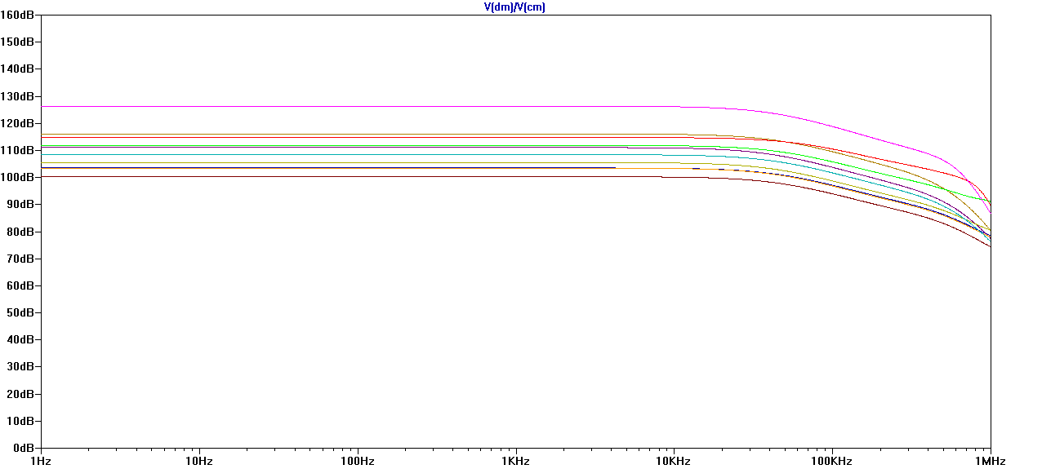Click the V(dm)/V(cm) trace label
Image resolution: width=1042 pixels, height=469 pixels.
coord(514,7)
